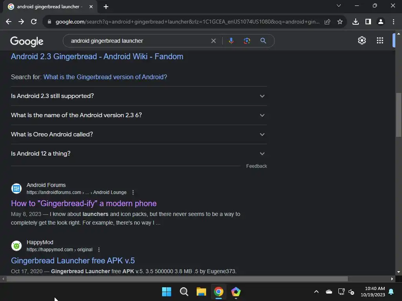View site information via the lock icon

click(x=49, y=22)
